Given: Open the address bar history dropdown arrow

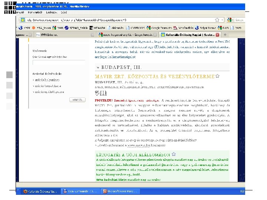Looking at the screenshot, I should [222, 20].
